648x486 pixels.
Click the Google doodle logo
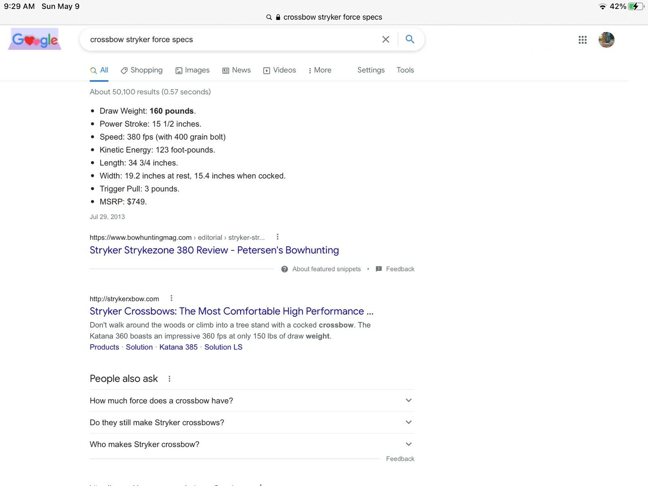pyautogui.click(x=35, y=39)
